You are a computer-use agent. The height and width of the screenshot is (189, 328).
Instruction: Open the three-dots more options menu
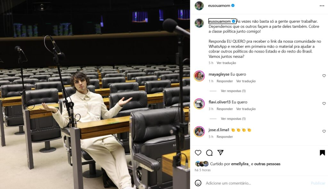coord(322,6)
